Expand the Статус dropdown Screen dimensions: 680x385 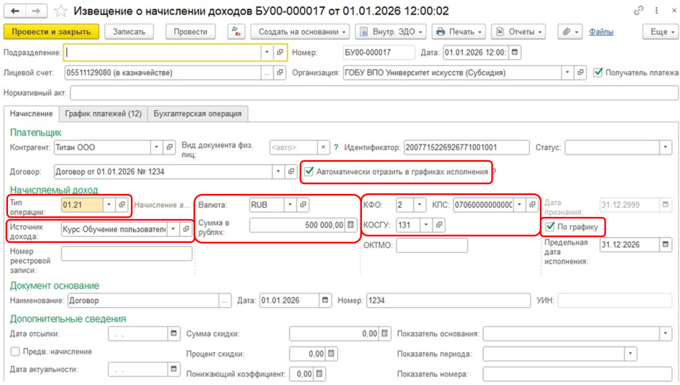(665, 147)
